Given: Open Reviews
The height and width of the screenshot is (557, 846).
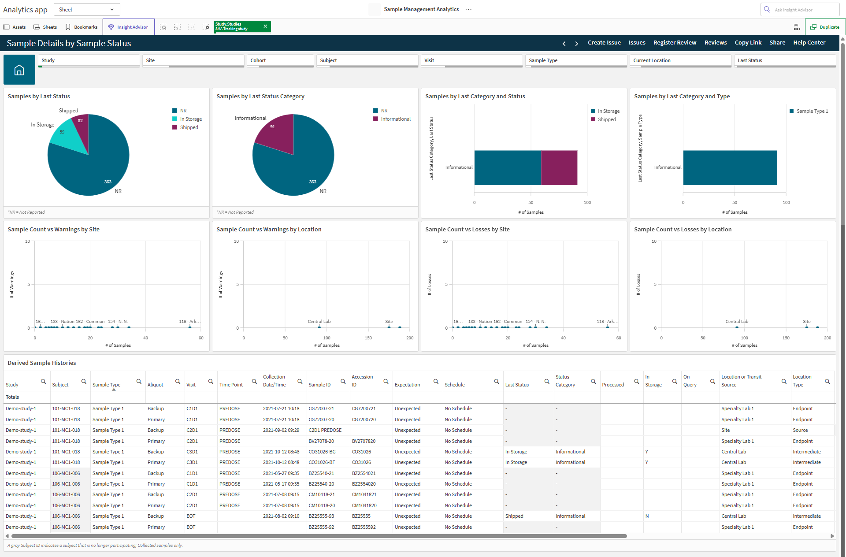Looking at the screenshot, I should point(715,43).
